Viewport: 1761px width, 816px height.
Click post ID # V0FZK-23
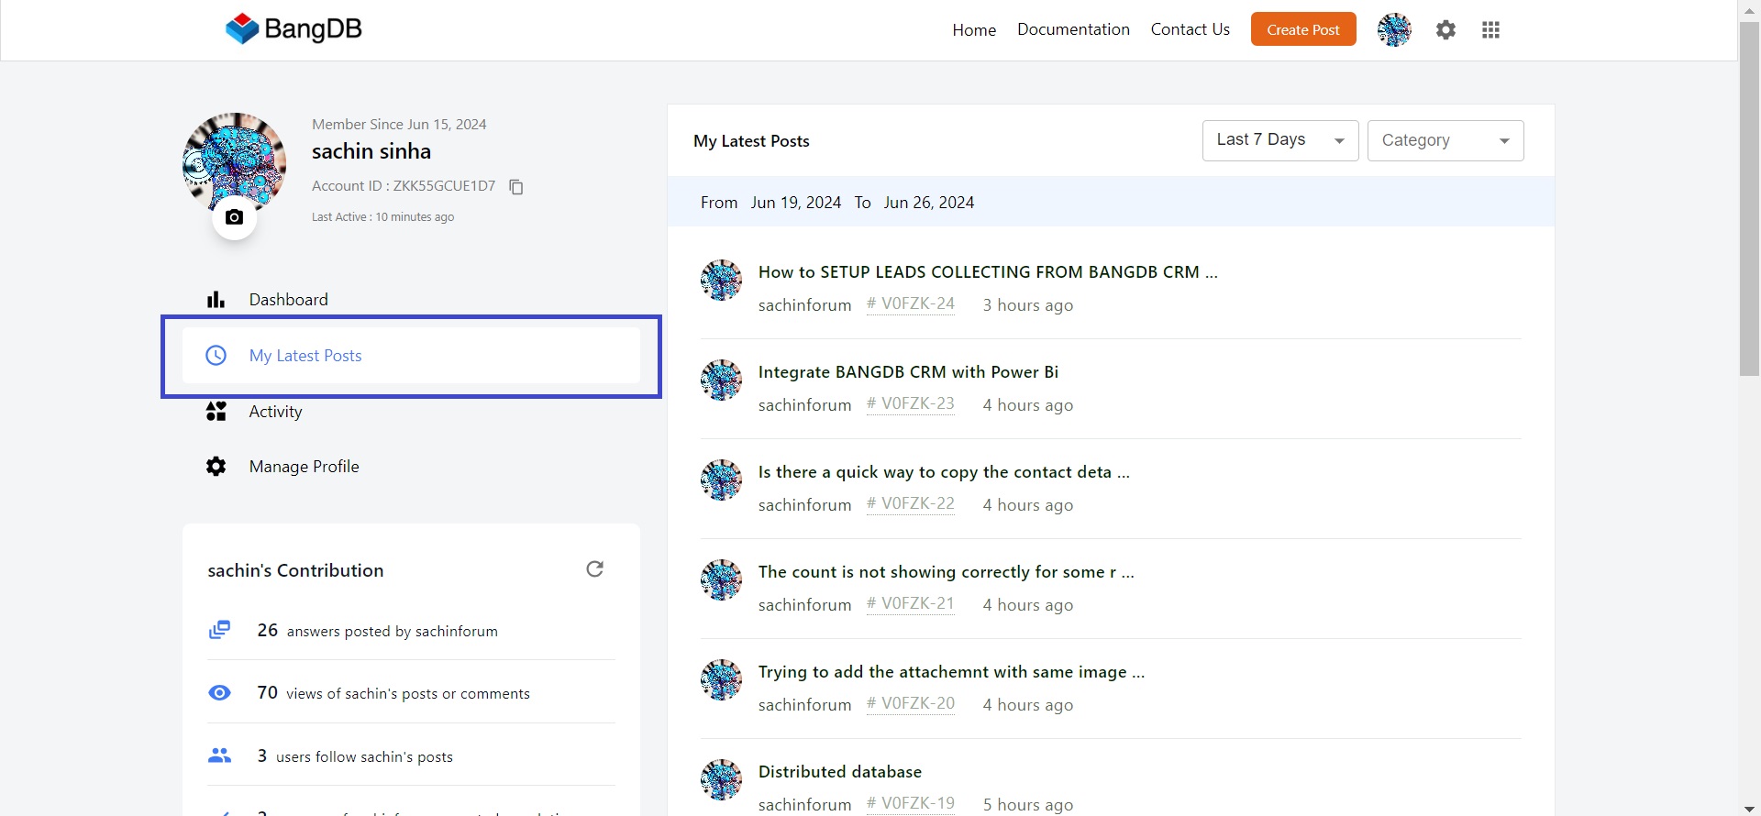(911, 404)
